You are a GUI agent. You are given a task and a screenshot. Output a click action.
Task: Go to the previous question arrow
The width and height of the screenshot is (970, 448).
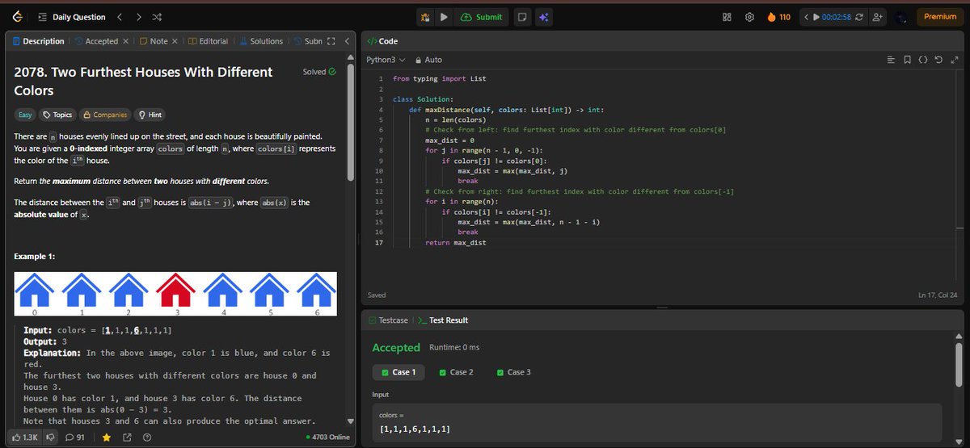[x=120, y=17]
